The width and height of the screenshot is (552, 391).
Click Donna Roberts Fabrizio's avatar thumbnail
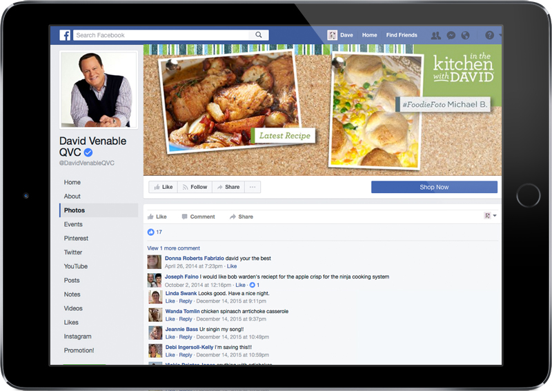[154, 262]
